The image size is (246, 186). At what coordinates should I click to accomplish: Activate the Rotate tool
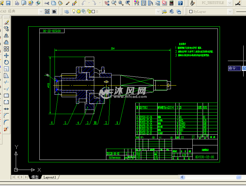pos(6,62)
